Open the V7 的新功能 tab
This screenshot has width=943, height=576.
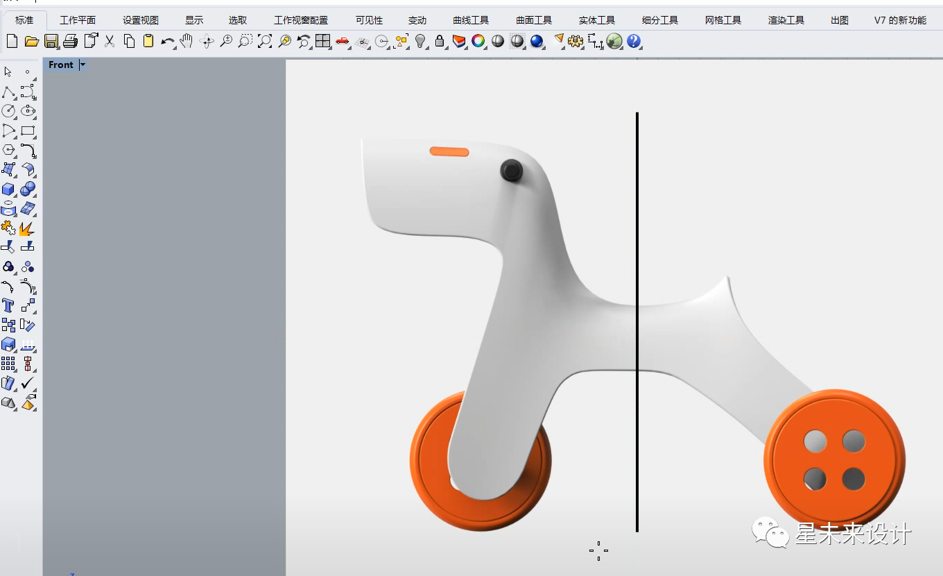[900, 20]
